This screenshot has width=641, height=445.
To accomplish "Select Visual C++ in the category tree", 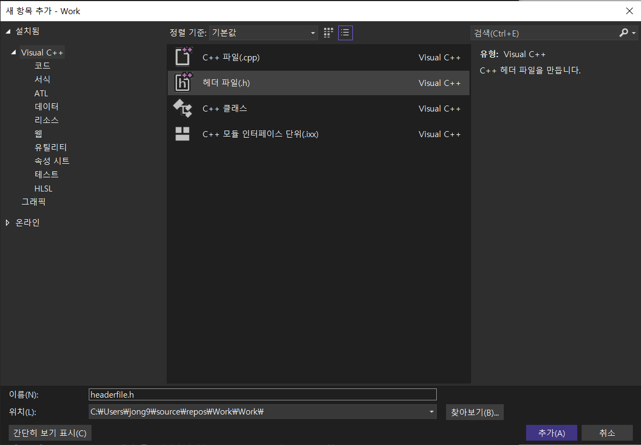I will pyautogui.click(x=42, y=52).
